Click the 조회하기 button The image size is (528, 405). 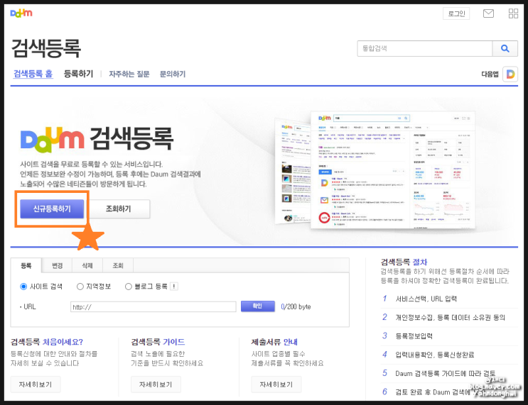click(x=118, y=209)
